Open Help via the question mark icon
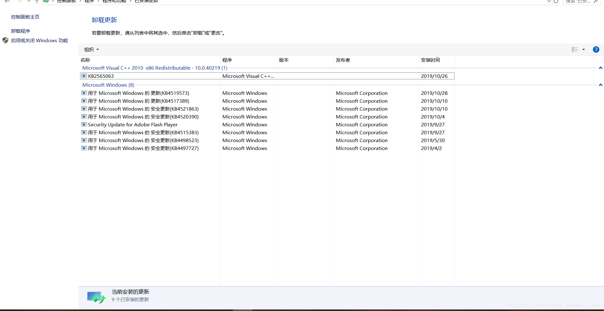The width and height of the screenshot is (604, 311). [x=596, y=49]
